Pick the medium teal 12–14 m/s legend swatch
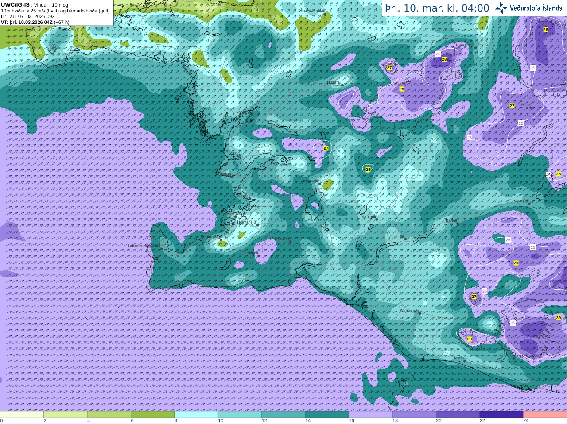The height and width of the screenshot is (424, 567). (x=283, y=415)
